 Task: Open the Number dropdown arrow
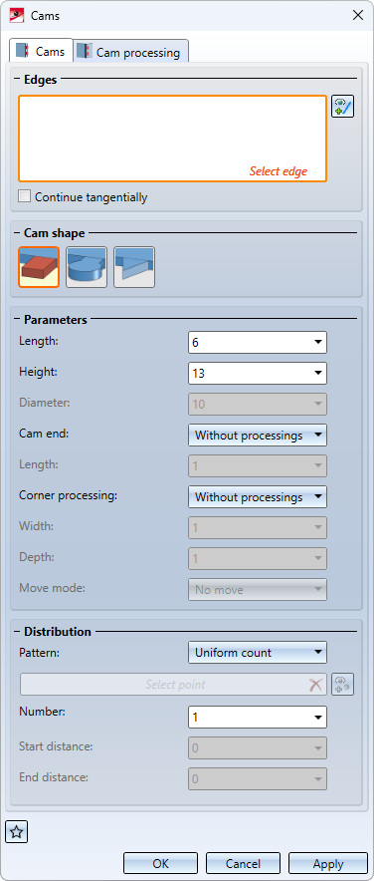tap(318, 717)
